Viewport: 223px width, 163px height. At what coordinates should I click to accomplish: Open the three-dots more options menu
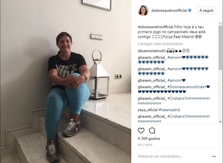pyautogui.click(x=214, y=156)
